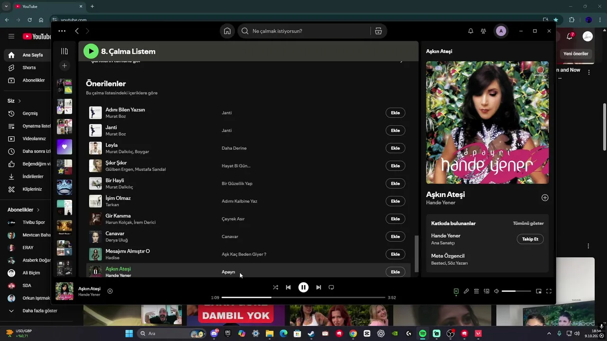Expand the Siz section chevron in YouTube
The width and height of the screenshot is (607, 341).
coord(19,101)
